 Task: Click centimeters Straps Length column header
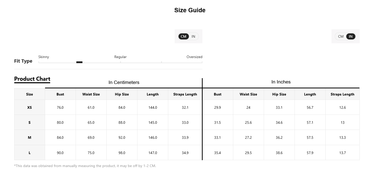point(185,94)
